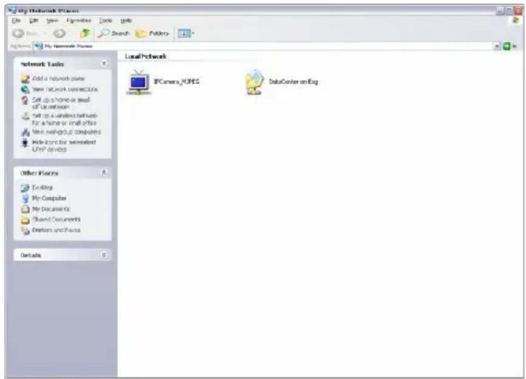Click the Shared Documents folder icon
The width and height of the screenshot is (526, 379).
(x=25, y=220)
